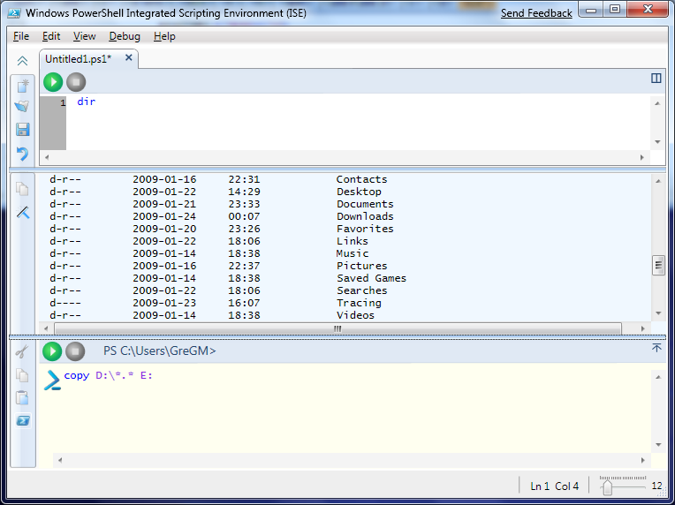Click scroll down arrow in command pane
Viewport: 675px width, 505px height.
click(658, 445)
